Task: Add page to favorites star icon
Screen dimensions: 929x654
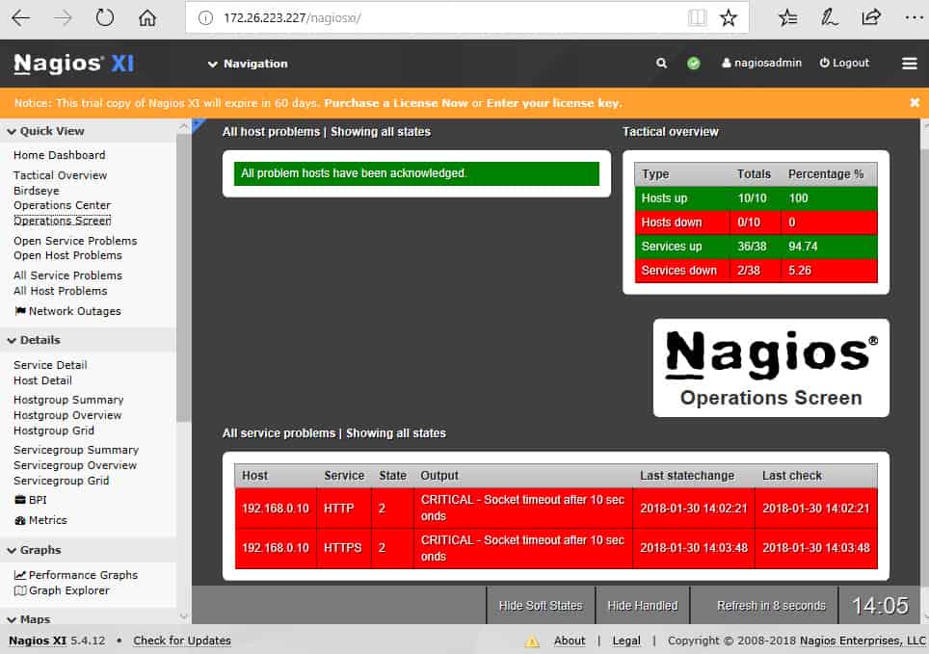Action: (728, 17)
